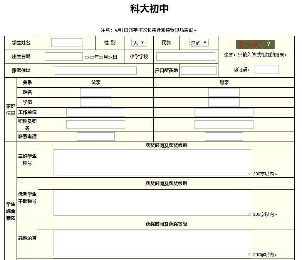Viewport: 302px width, 260px height.
Task: Expand the ethnicity (民族) dropdown showing 汉族
Action: (x=199, y=43)
